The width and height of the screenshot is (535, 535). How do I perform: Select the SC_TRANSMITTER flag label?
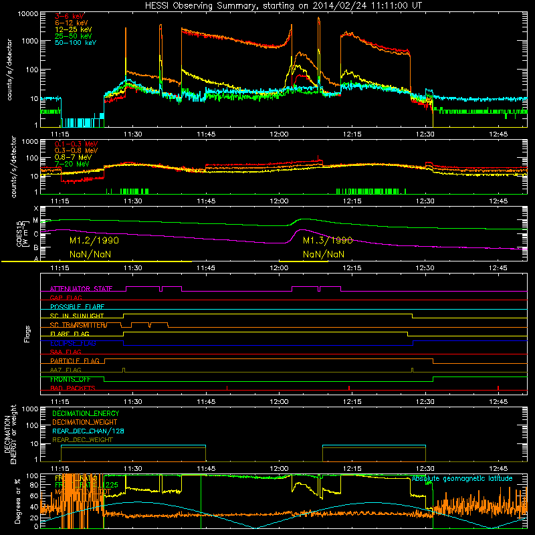coord(78,325)
